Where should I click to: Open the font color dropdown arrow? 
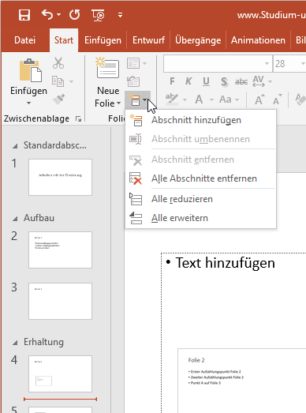211,99
